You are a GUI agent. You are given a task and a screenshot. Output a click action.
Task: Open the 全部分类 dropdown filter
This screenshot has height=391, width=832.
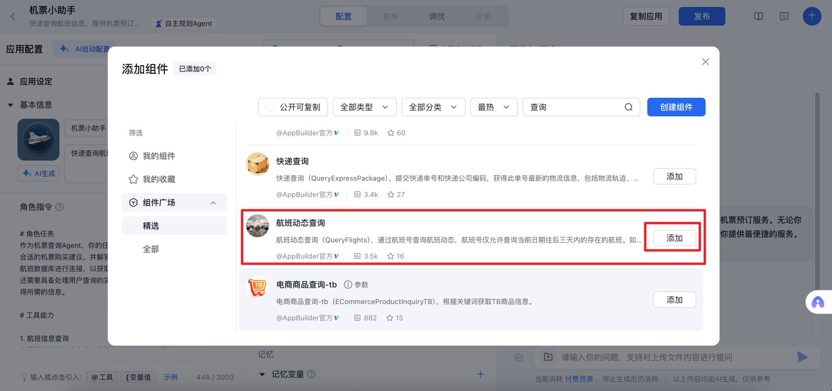coord(433,107)
